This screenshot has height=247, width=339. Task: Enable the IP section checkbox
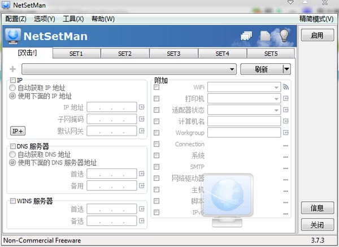pyautogui.click(x=13, y=80)
